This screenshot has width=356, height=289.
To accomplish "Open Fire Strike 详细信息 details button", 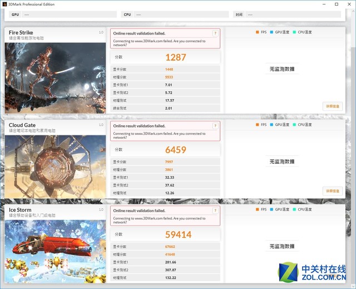I will coord(333,106).
